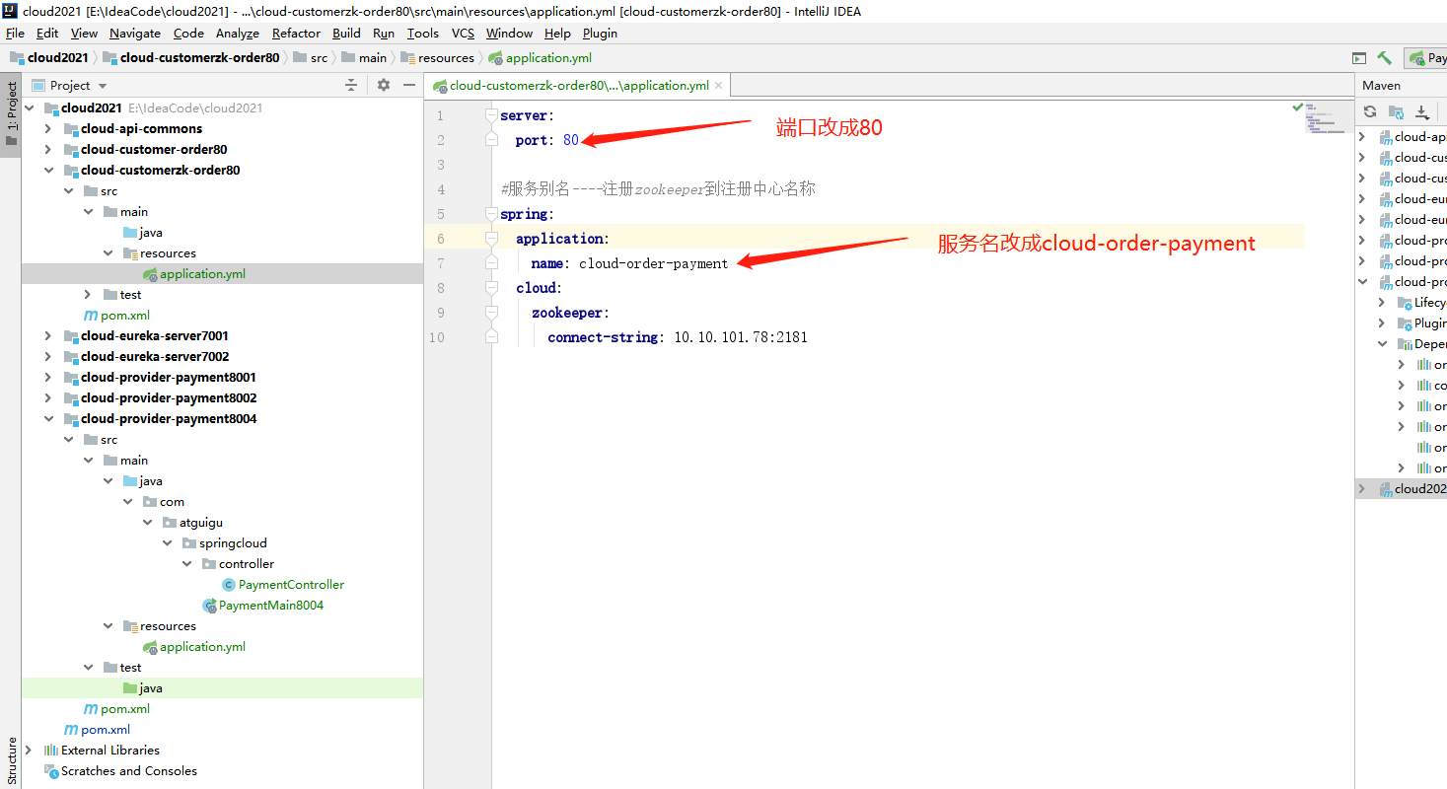Viewport: 1447px width, 789px height.
Task: Click Collapse All icon in Project panel
Action: click(x=350, y=86)
